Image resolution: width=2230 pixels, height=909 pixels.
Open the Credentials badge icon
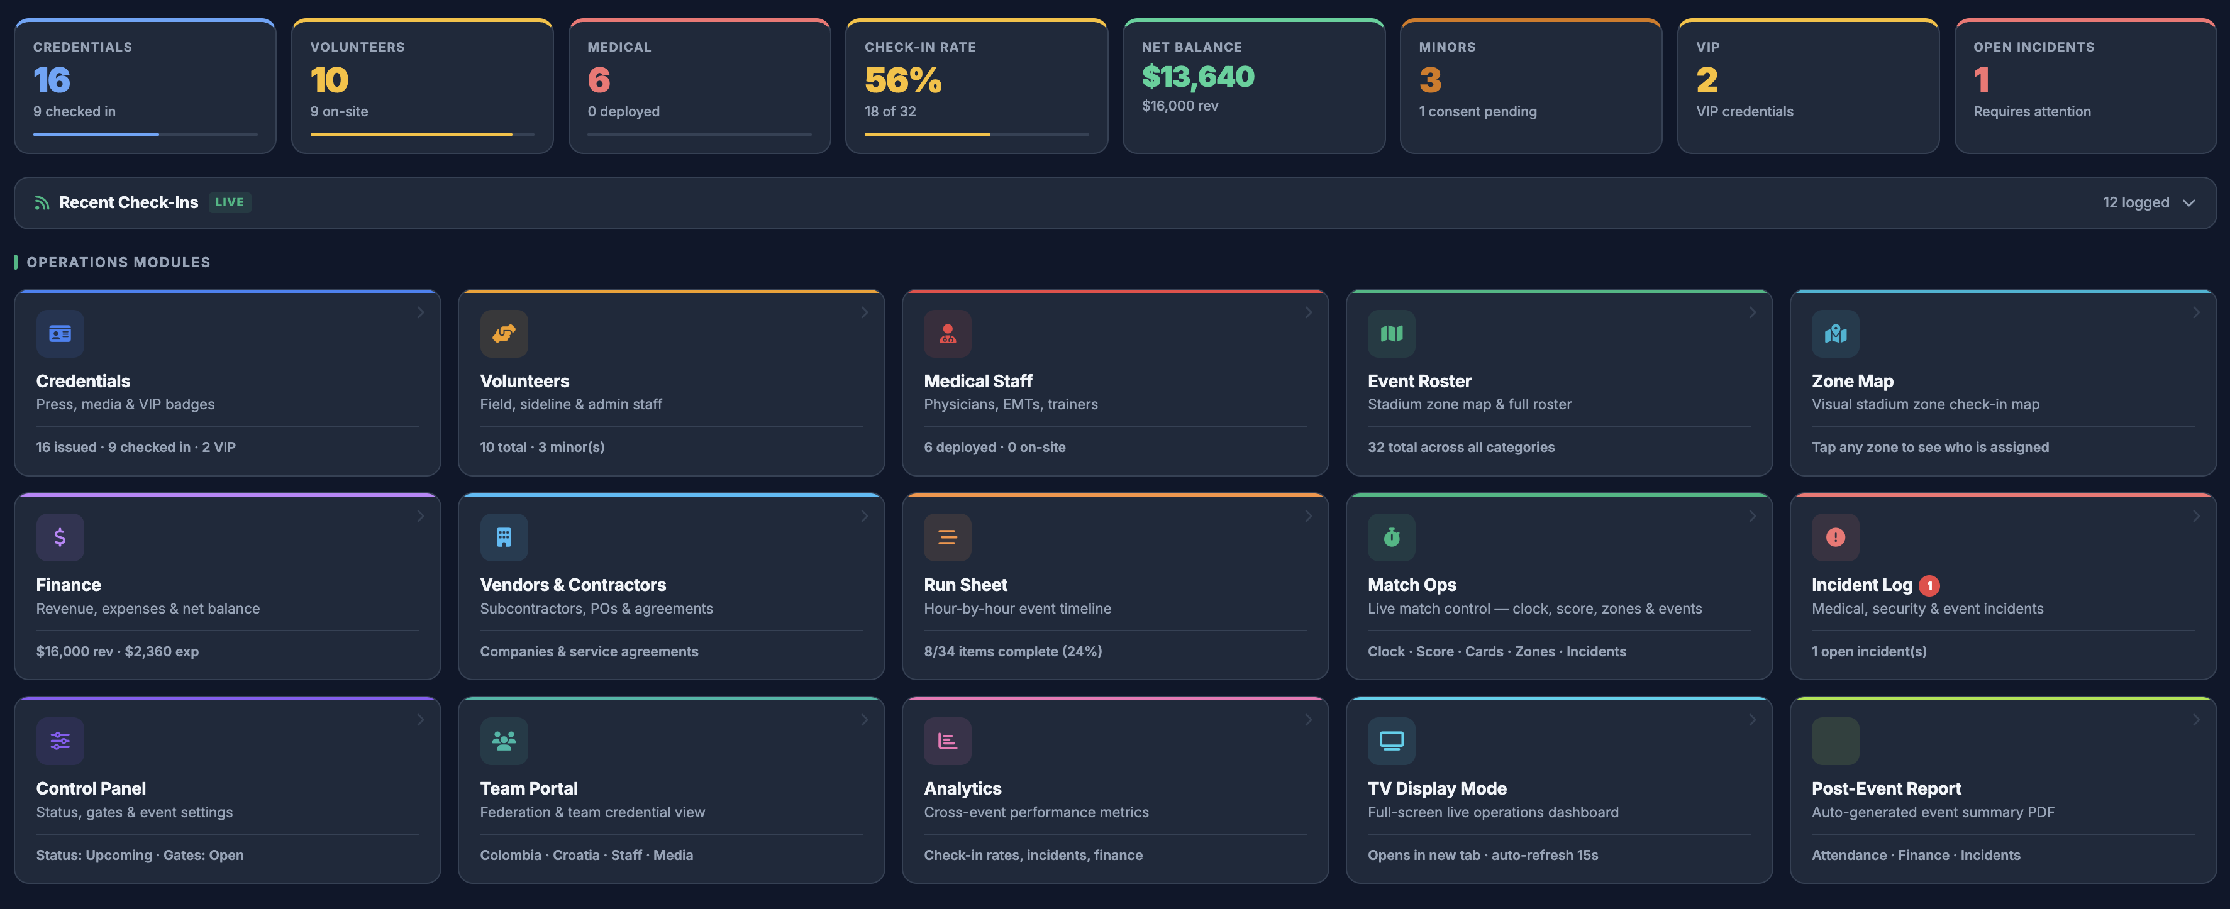point(60,333)
